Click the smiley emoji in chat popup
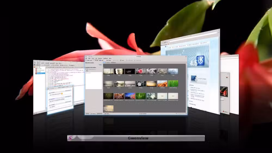 (62, 94)
